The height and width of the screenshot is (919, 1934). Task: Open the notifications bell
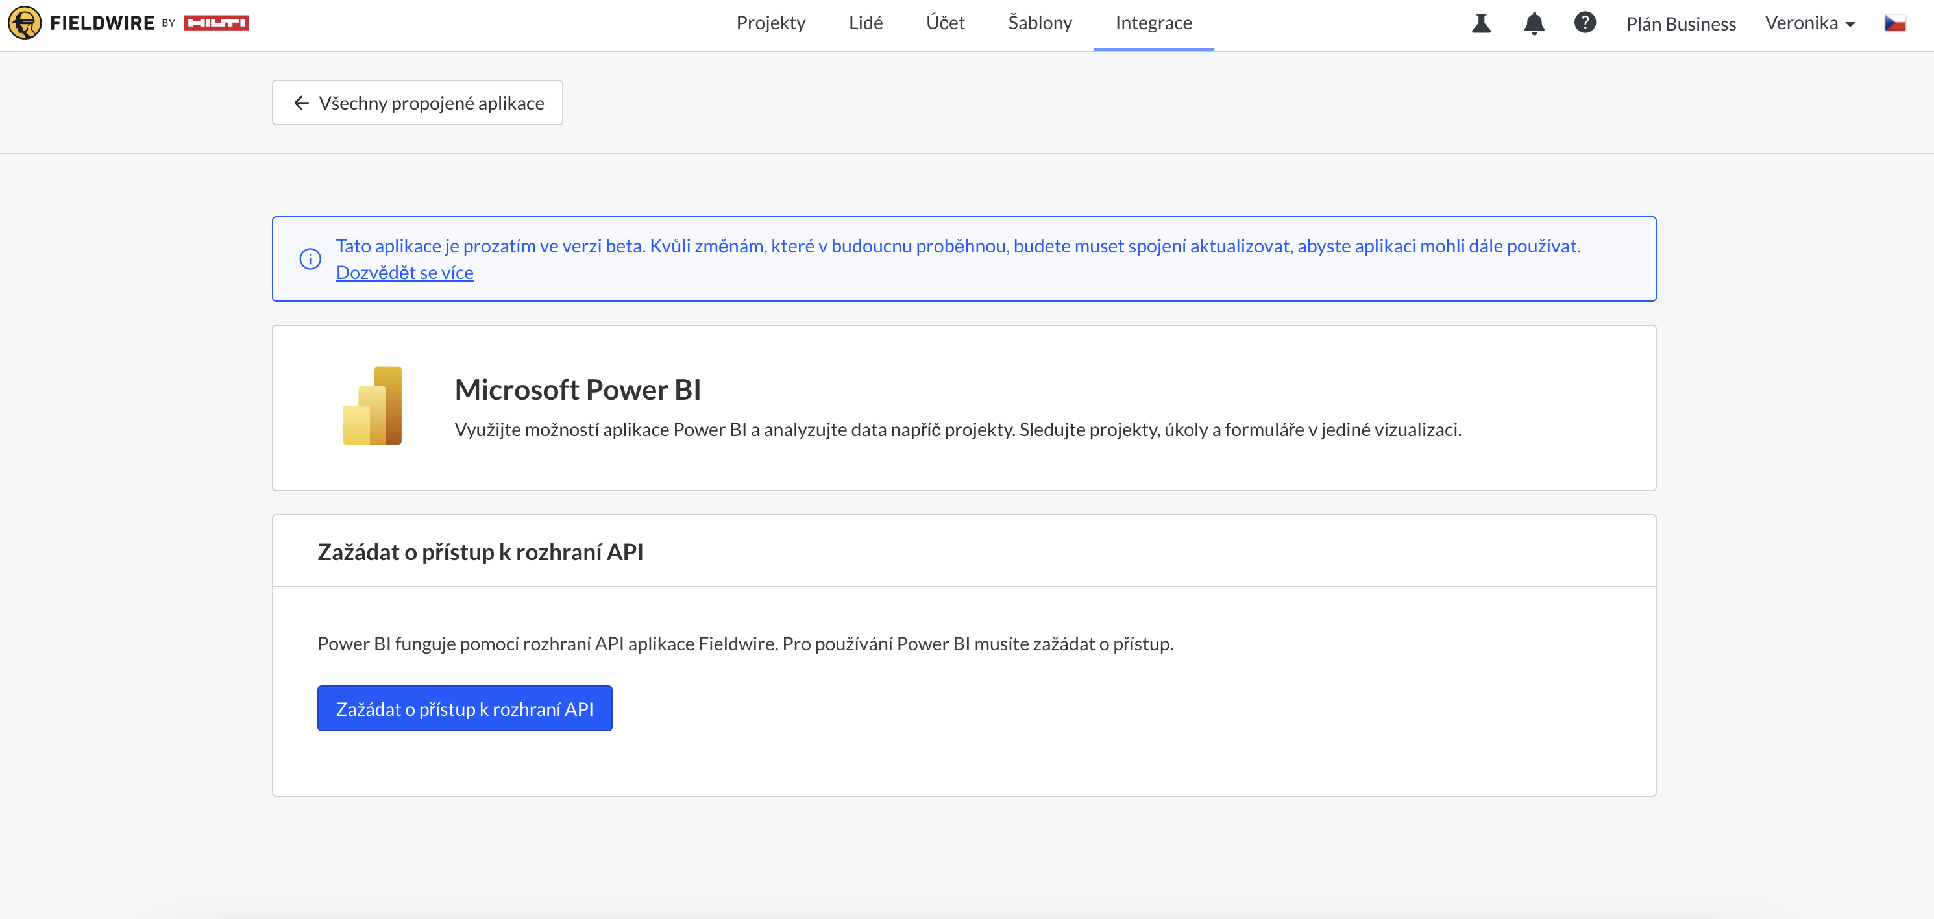pos(1534,23)
